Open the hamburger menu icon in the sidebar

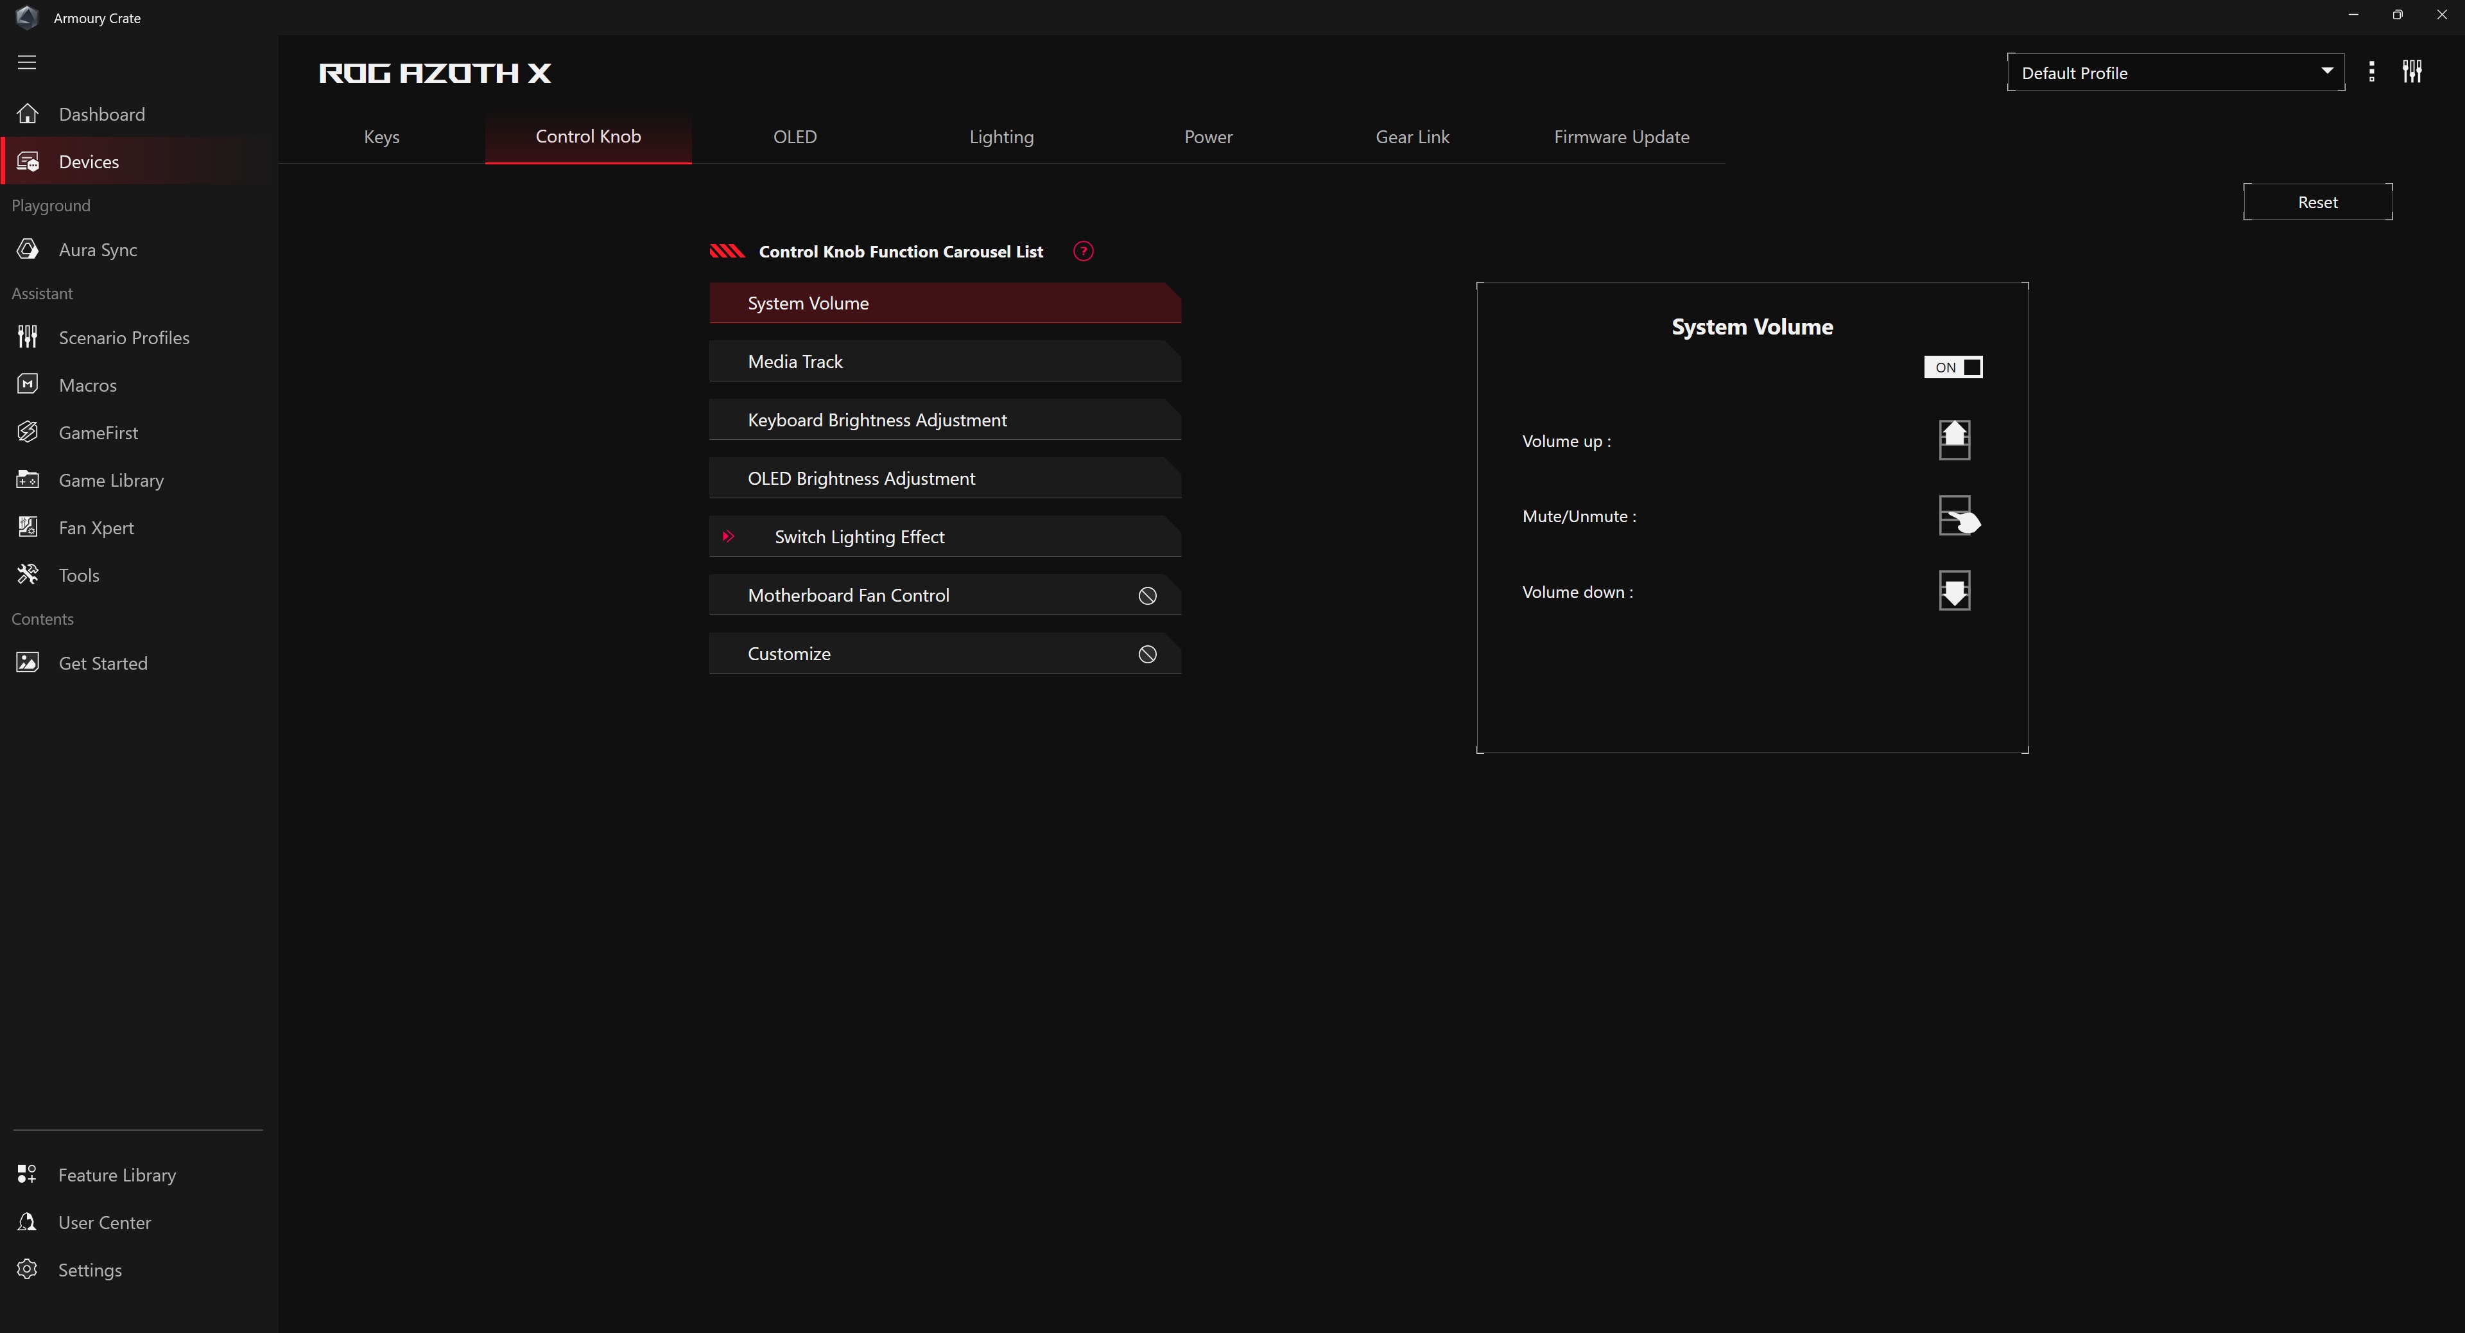click(x=27, y=62)
